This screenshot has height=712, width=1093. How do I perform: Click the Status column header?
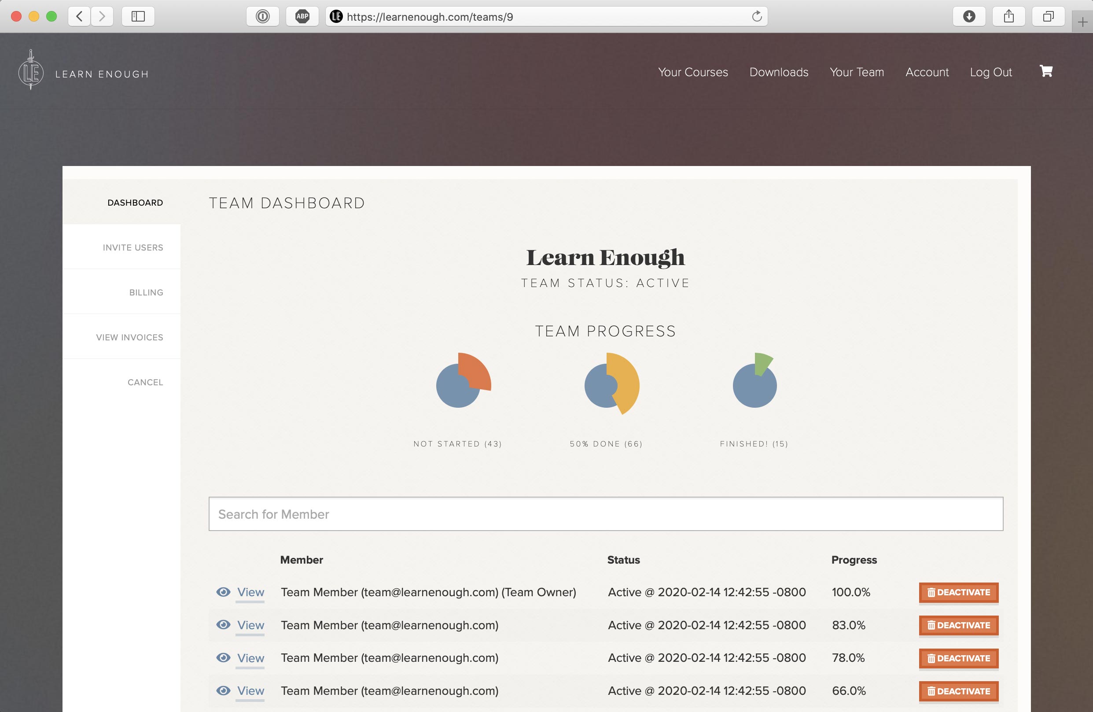tap(623, 560)
